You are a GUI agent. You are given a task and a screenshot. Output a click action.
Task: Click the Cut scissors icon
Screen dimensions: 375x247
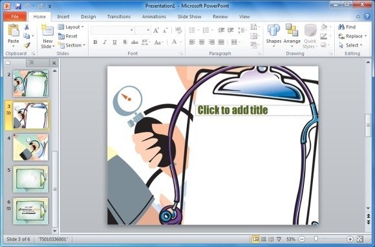coord(27,27)
